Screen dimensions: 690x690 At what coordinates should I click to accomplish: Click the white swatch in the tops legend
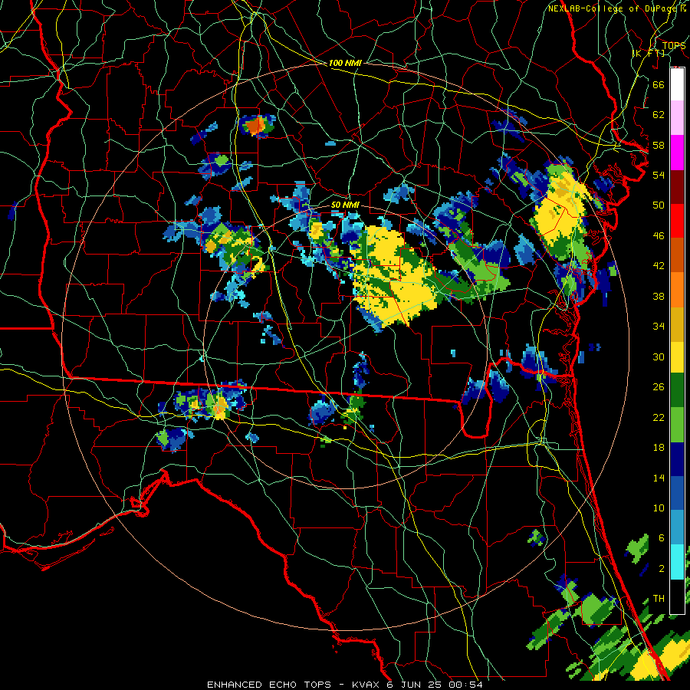pos(677,84)
